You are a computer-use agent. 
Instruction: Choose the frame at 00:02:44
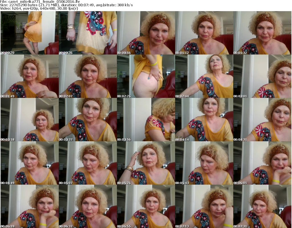pyautogui.click(x=204, y=76)
